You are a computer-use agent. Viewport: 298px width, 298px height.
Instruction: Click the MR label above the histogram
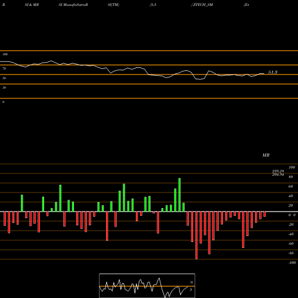point(266,155)
